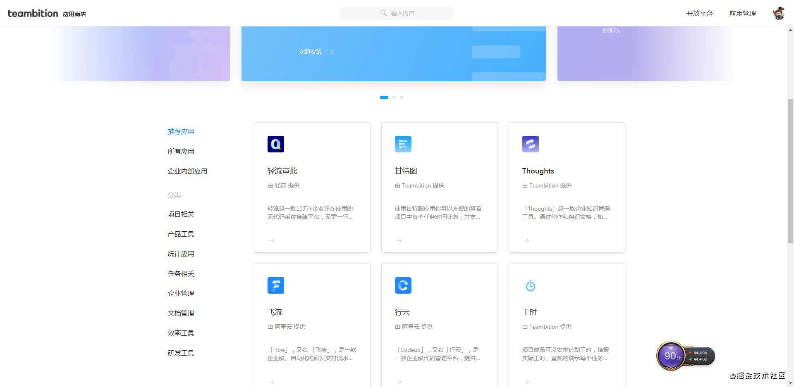Click the 轻流审批 card title
Screen dimensions: 794x387
(x=282, y=171)
